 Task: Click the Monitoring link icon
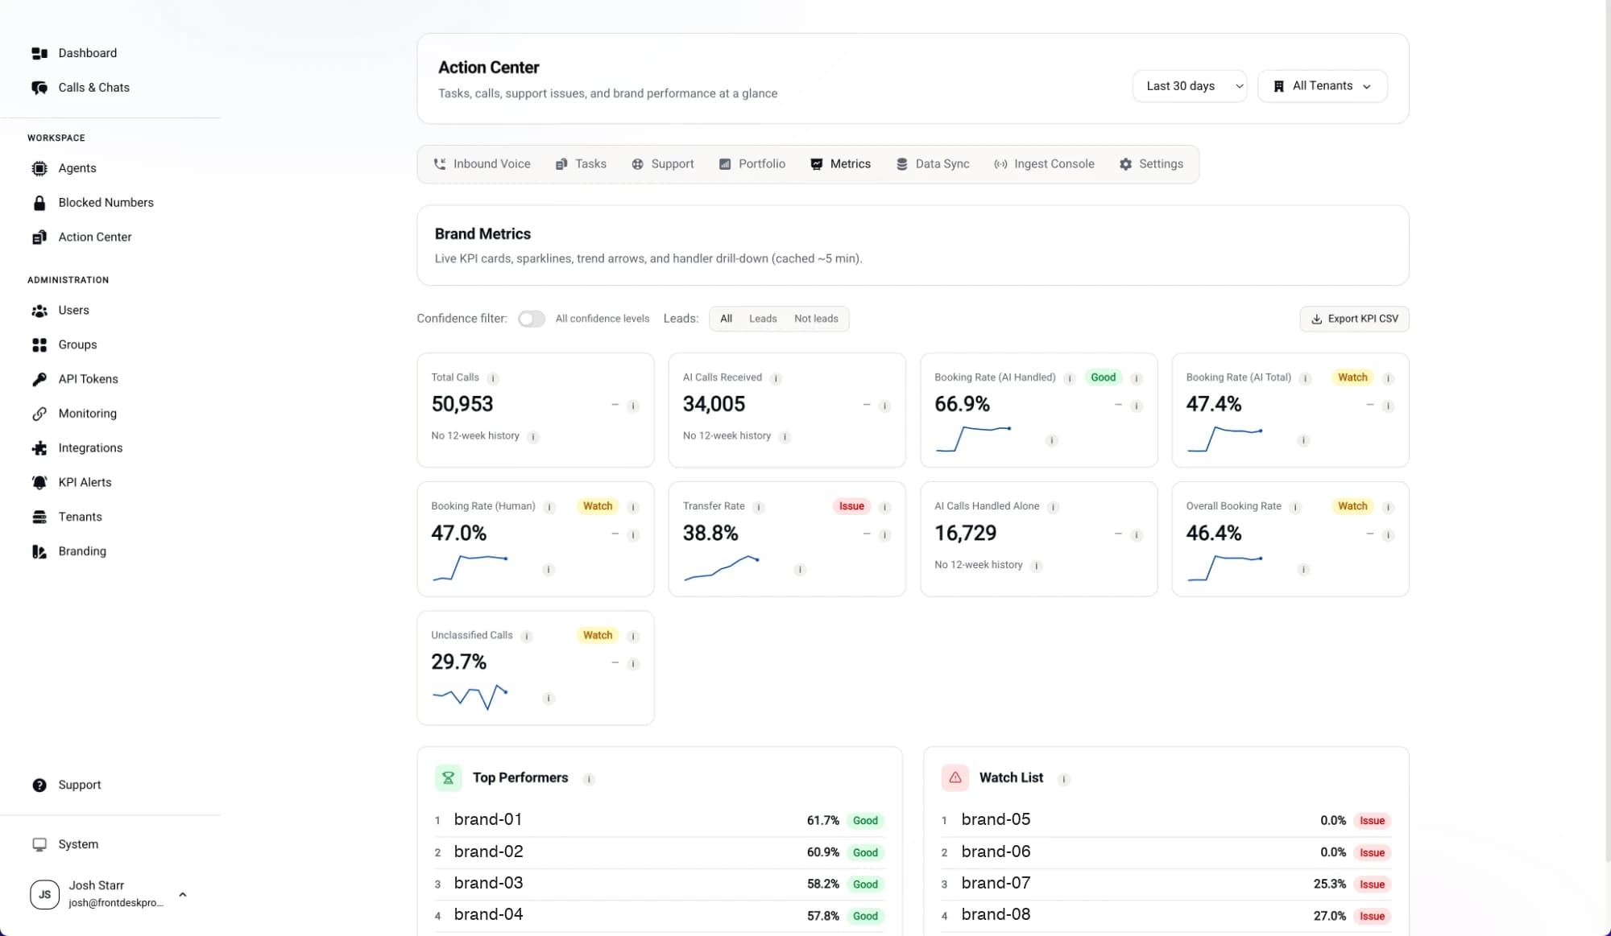39,414
